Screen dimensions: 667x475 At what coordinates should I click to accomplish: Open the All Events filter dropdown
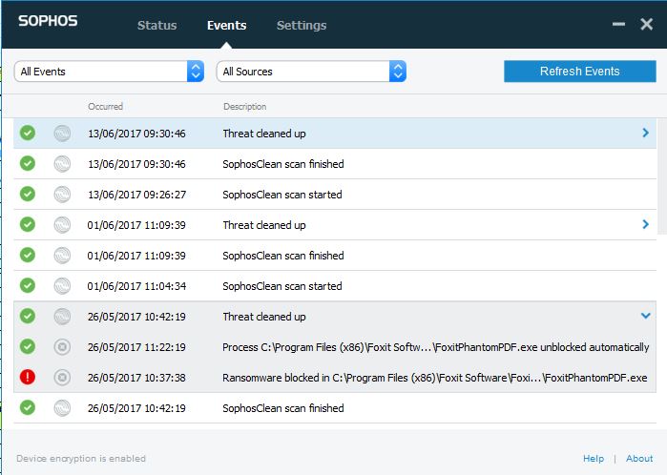click(109, 71)
